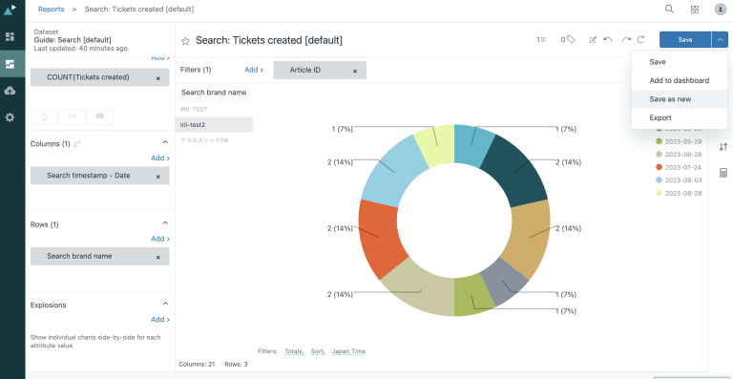Viewport: 733px width, 379px height.
Task: Click the Zendesk Explore logo icon
Action: (x=10, y=10)
